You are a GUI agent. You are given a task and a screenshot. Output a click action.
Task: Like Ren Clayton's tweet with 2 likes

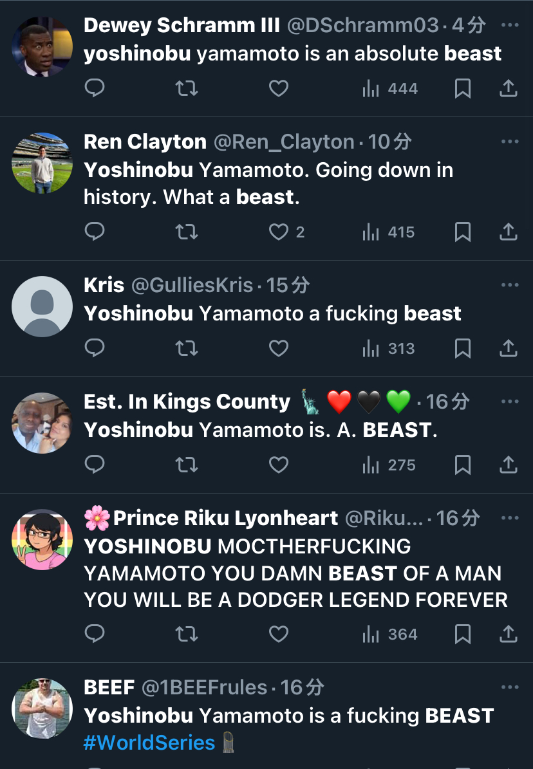coord(278,232)
